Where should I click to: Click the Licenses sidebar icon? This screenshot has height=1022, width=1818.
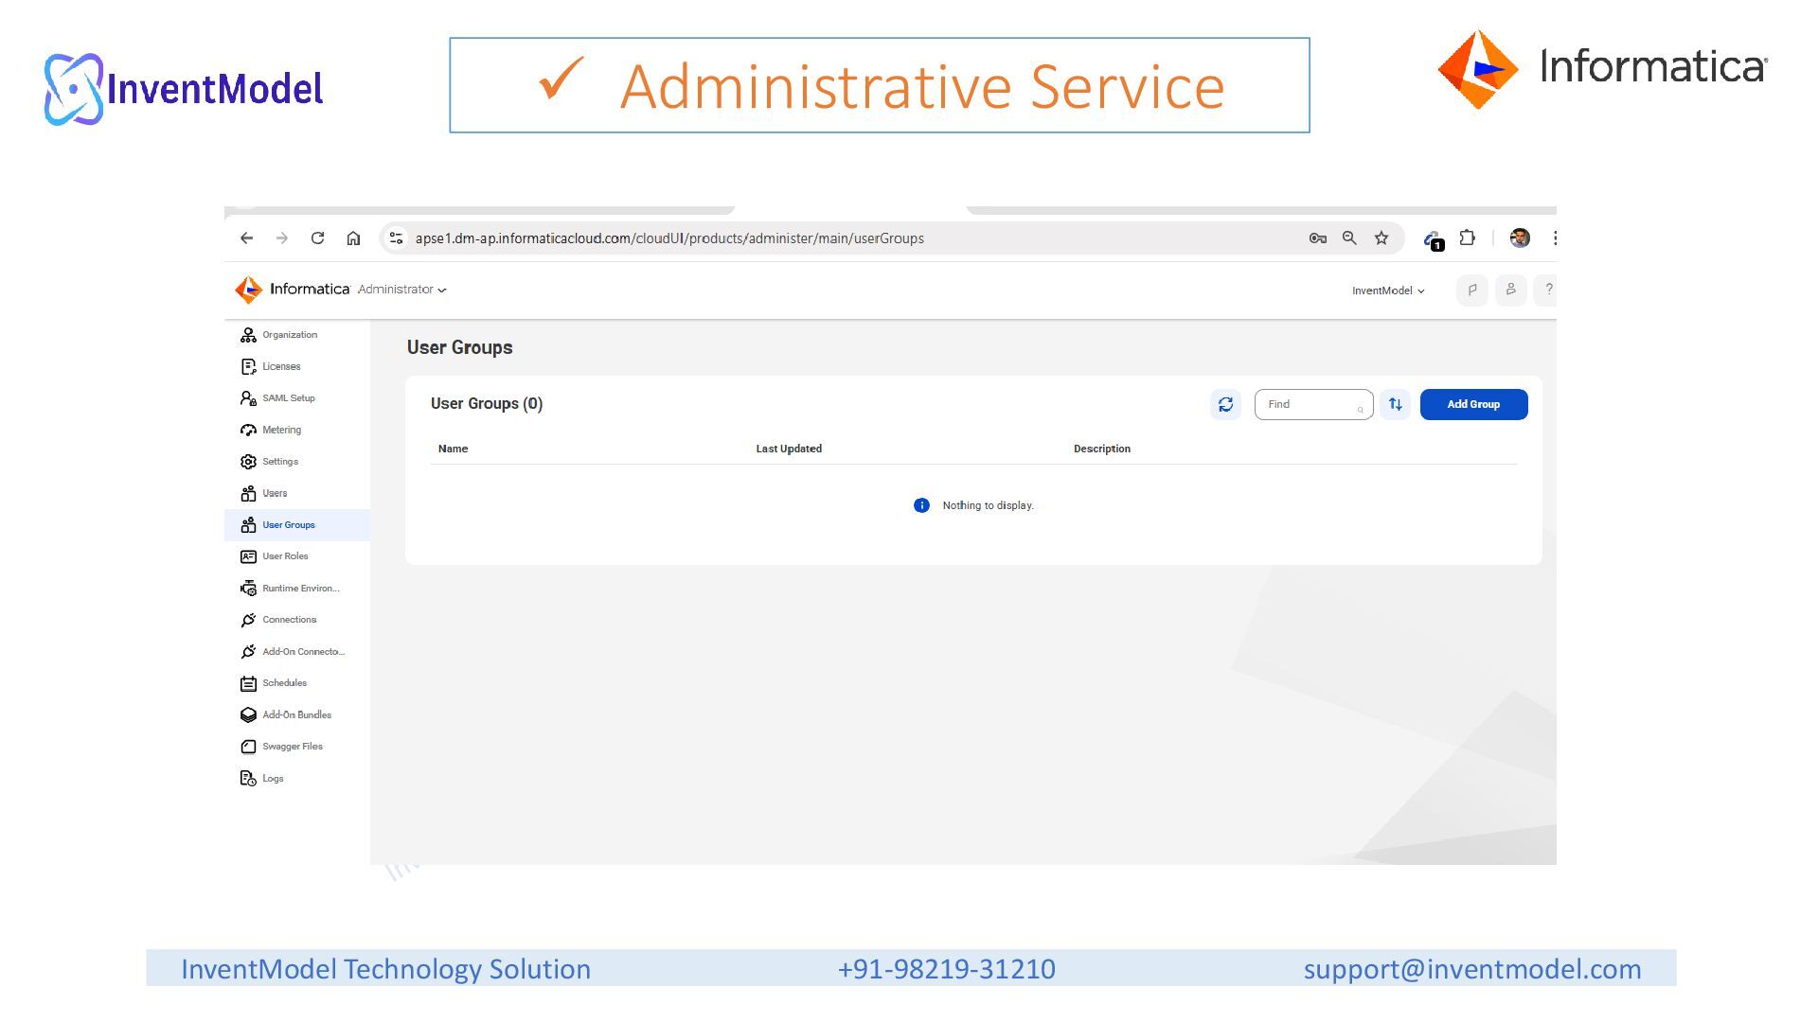(x=248, y=367)
